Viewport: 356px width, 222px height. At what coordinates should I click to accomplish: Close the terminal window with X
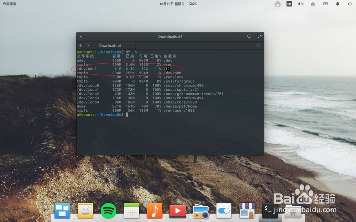(80, 37)
